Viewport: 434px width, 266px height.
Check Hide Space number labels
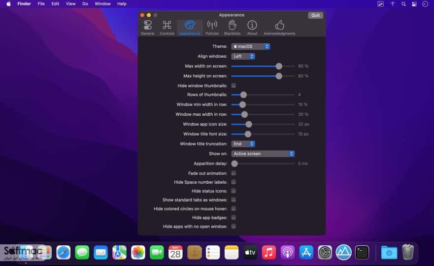234,182
